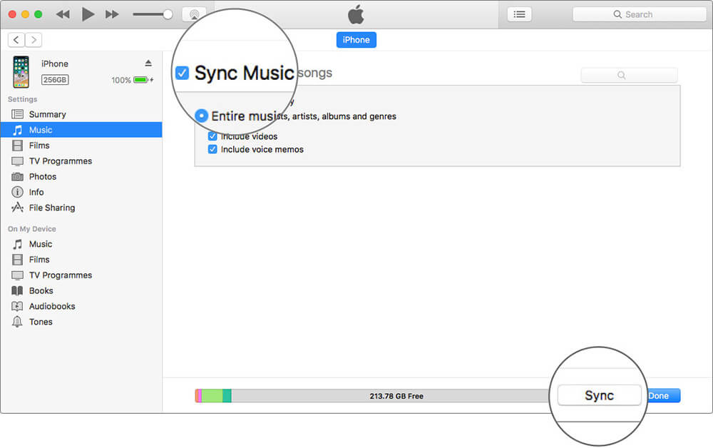This screenshot has width=713, height=448.
Task: Click the music pane search field
Action: pos(630,75)
